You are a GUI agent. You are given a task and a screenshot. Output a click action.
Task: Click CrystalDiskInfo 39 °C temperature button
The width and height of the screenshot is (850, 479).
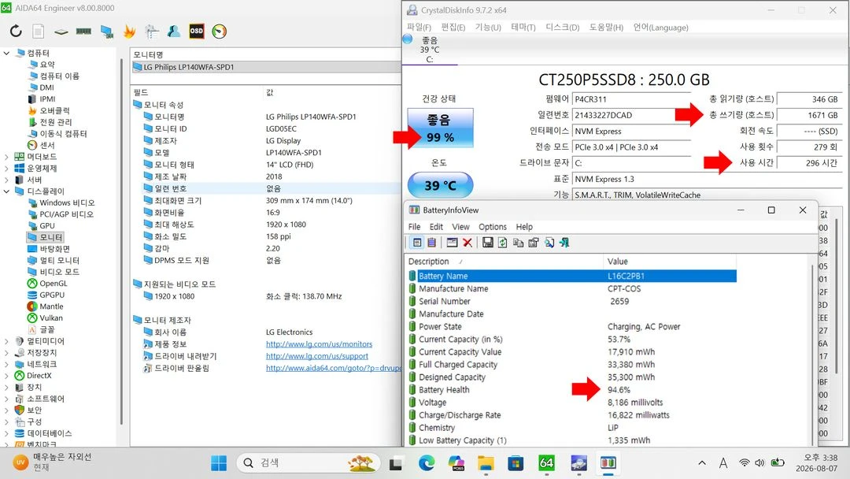tap(440, 185)
